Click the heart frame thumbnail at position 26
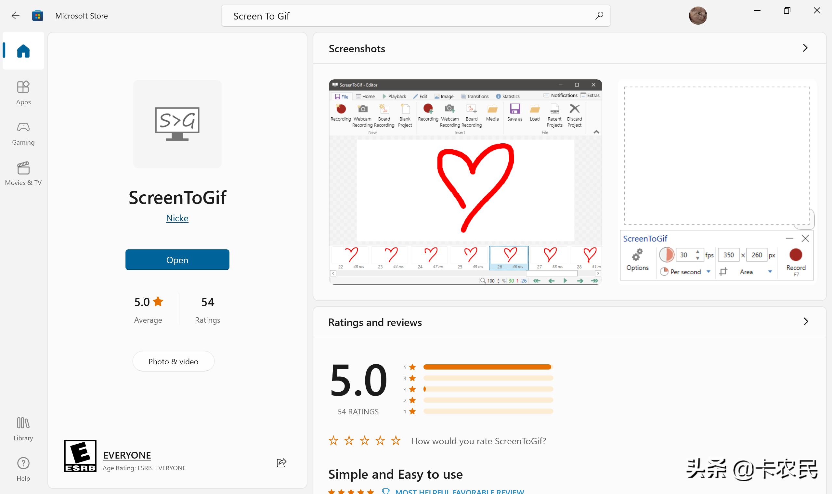The width and height of the screenshot is (832, 494). [509, 256]
